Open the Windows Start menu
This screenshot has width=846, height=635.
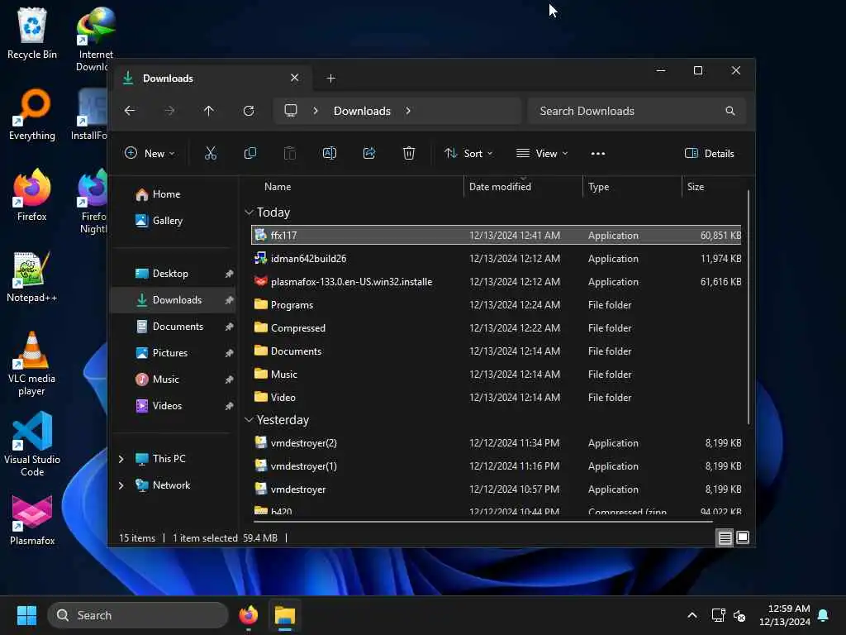click(26, 615)
